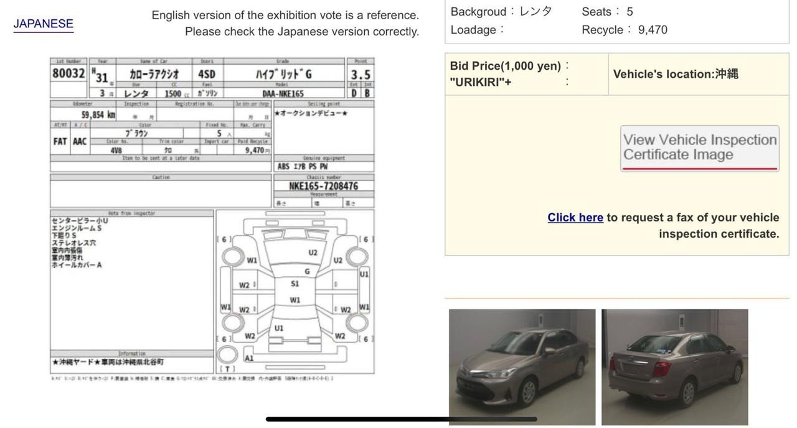Image resolution: width=797 pixels, height=428 pixels.
Task: Select the Vehicle's location text
Action: (x=676, y=74)
